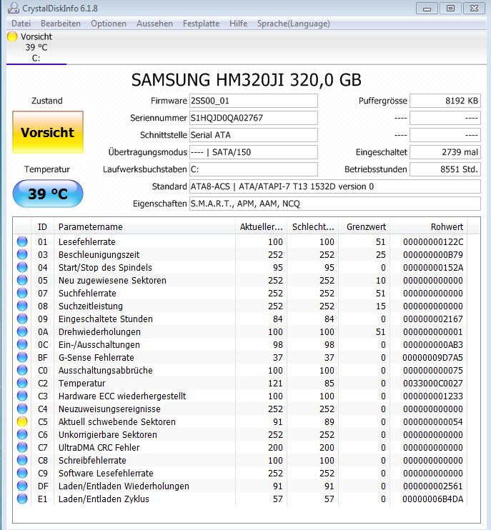Click the status icon for Ein-/Ausschaltungen
The width and height of the screenshot is (491, 530).
(22, 344)
